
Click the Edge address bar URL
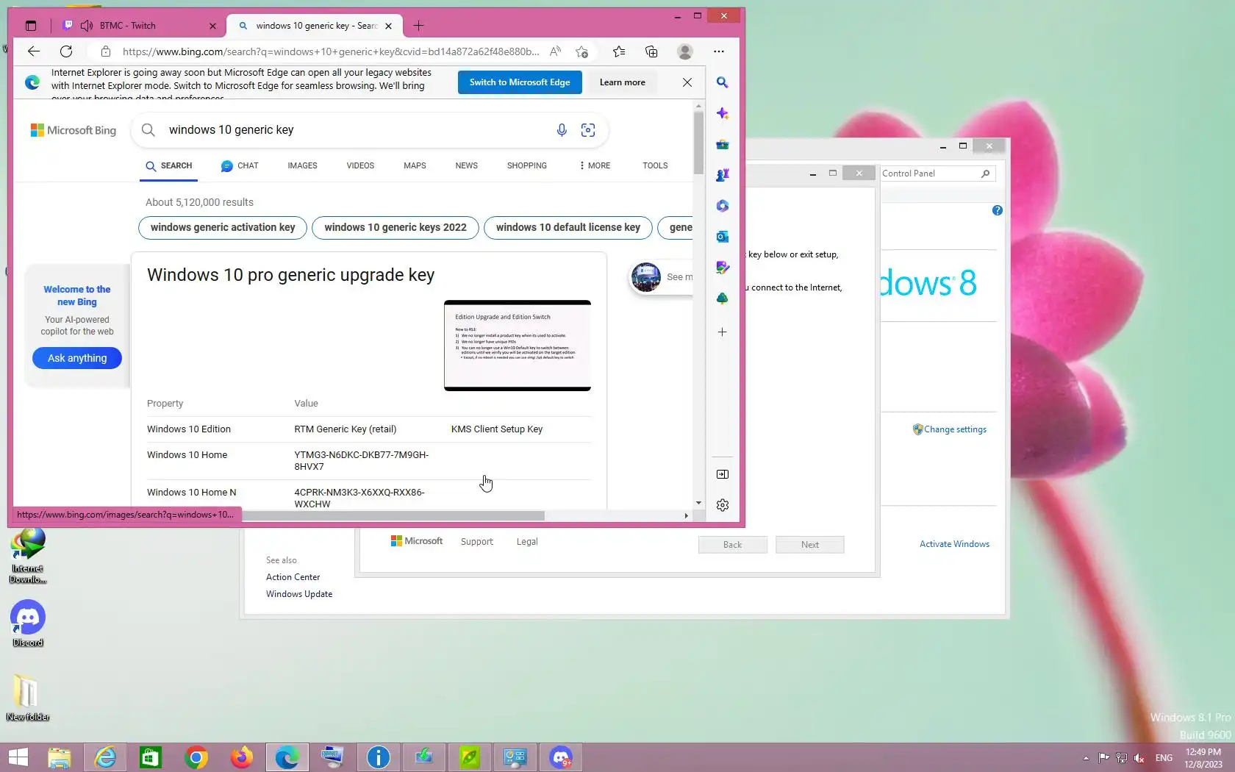click(x=331, y=51)
